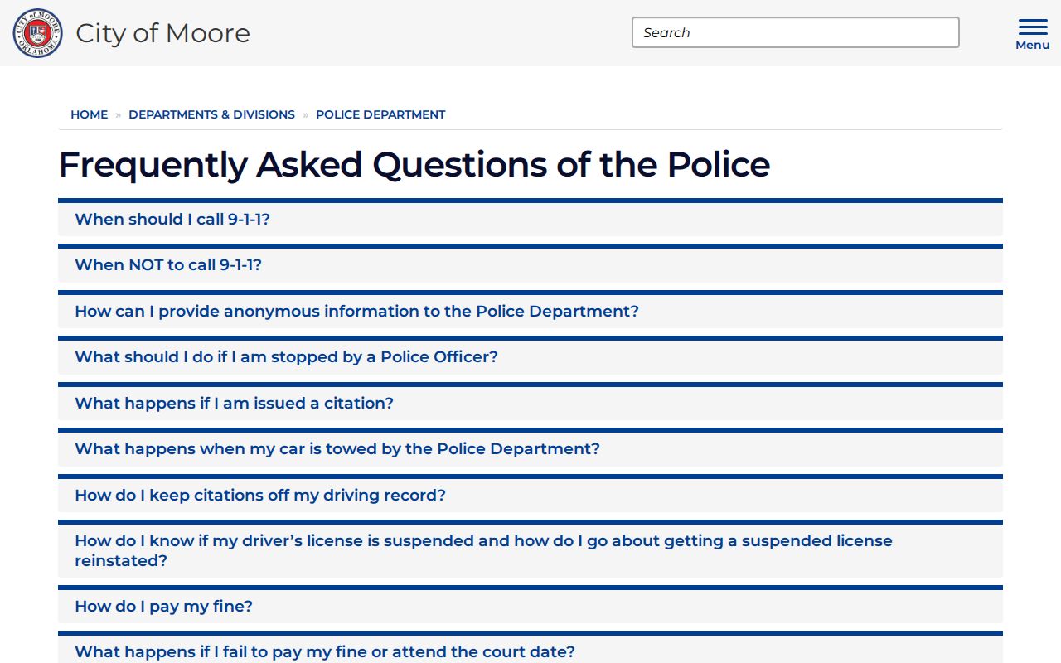
Task: Expand 'How do I pay my fine?'
Action: [x=530, y=606]
